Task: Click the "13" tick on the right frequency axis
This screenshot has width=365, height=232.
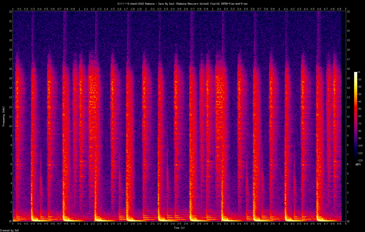Action: pyautogui.click(x=348, y=97)
